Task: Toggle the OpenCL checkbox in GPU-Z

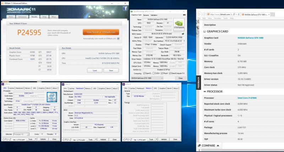Action: (x=144, y=73)
